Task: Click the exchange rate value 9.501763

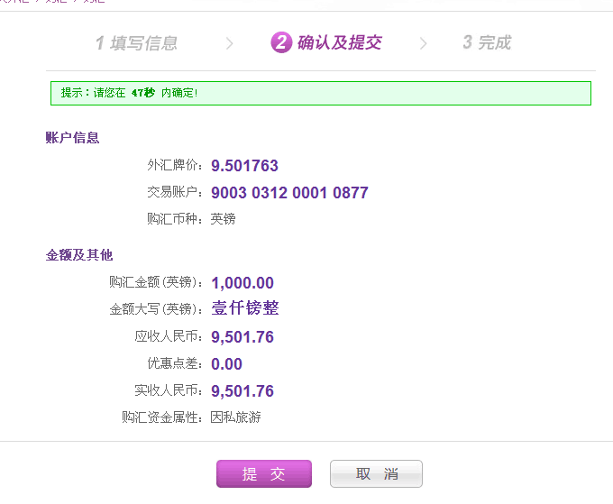Action: (x=244, y=166)
